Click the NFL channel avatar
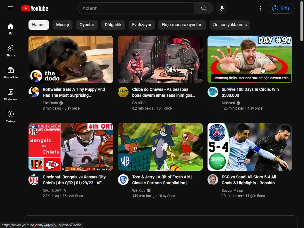The image size is (304, 228). point(34,180)
